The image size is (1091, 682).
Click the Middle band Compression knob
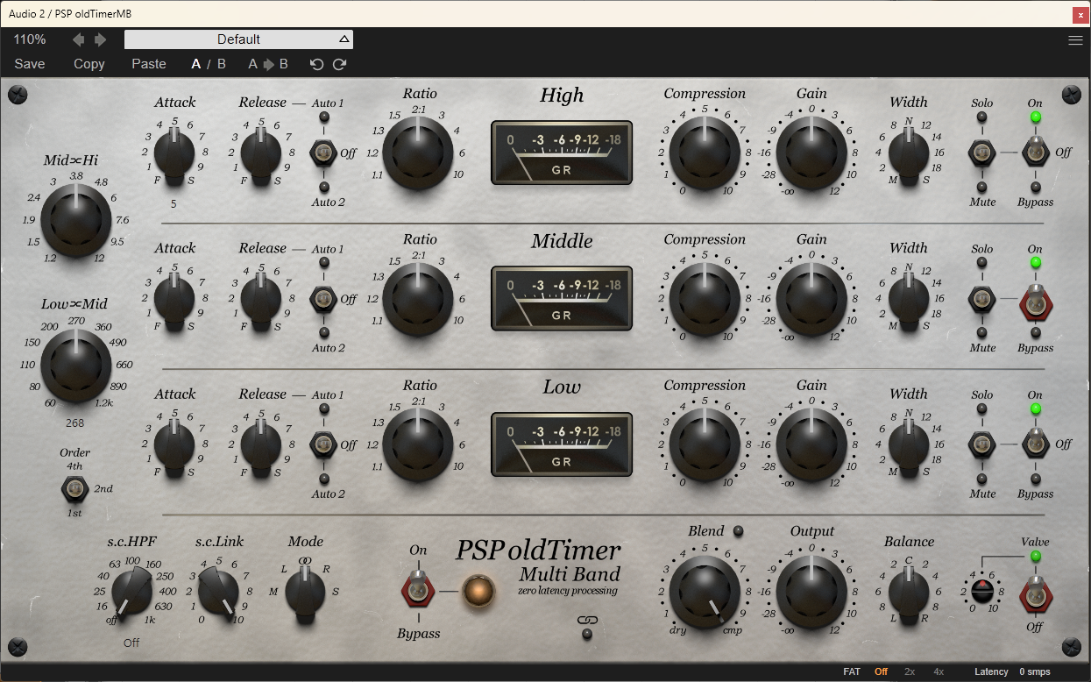click(x=705, y=299)
